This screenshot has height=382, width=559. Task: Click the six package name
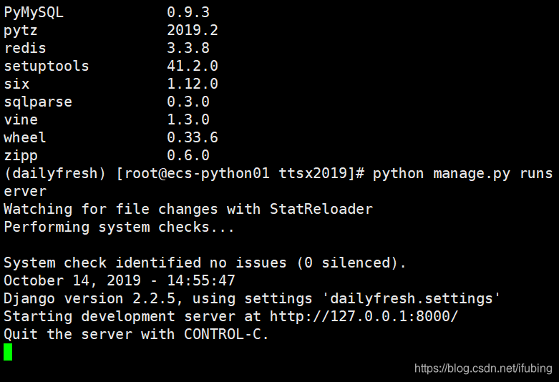[16, 84]
